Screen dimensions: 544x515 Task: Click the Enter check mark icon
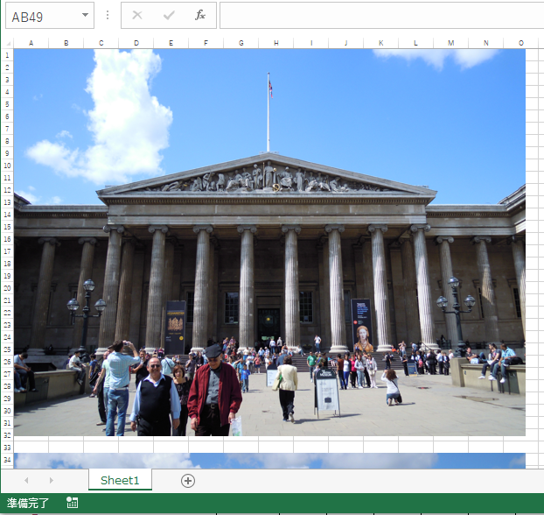click(169, 16)
